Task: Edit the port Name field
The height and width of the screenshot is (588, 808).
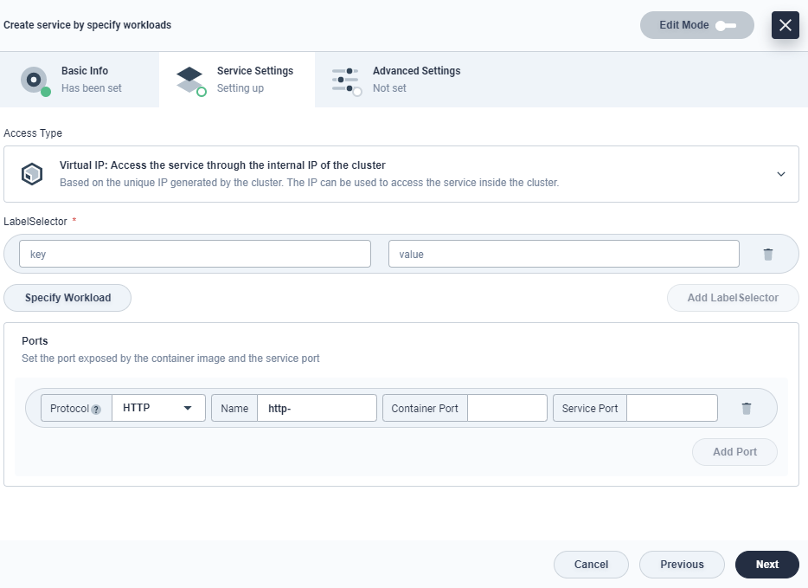Action: 317,408
